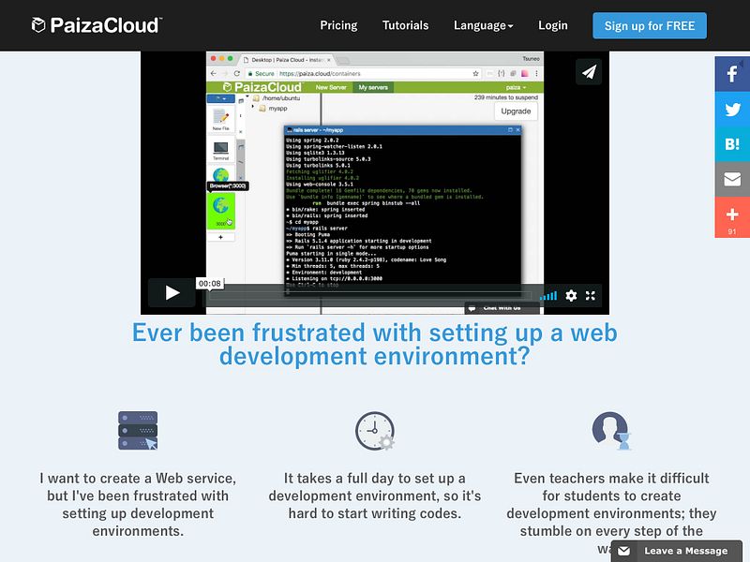
Task: Enter video fullscreen mode
Action: [591, 296]
